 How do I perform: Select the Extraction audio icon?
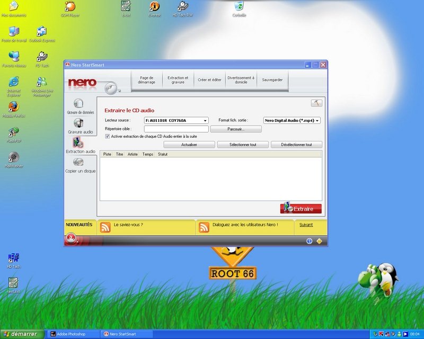[77, 142]
